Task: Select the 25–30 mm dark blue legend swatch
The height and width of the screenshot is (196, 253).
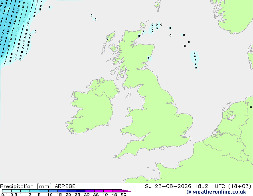Action: [81, 191]
